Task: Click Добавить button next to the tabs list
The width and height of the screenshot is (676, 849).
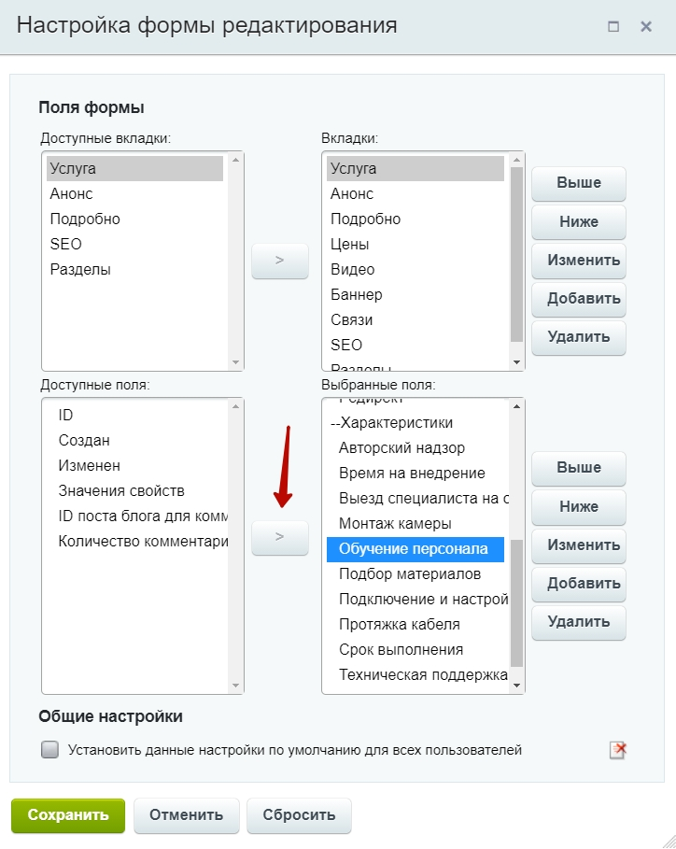Action: click(578, 299)
